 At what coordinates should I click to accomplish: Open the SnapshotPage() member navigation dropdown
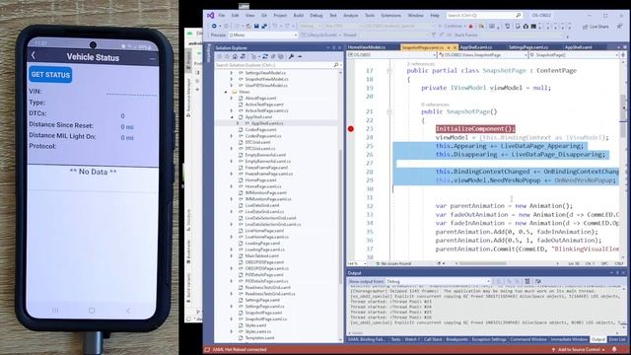[573, 55]
